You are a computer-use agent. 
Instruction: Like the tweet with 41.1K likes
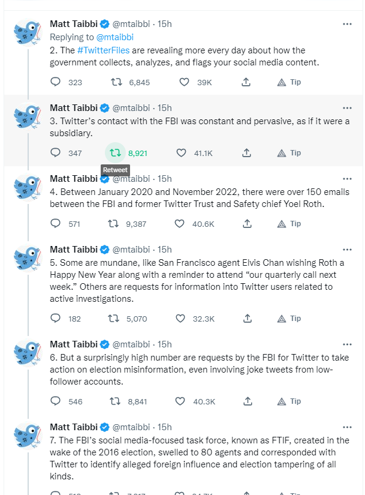tap(182, 153)
